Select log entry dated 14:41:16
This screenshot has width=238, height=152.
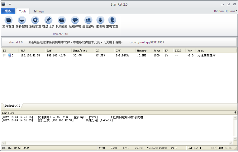[72, 117]
